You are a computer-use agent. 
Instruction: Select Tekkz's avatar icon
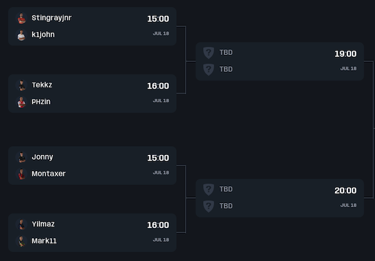(x=21, y=85)
